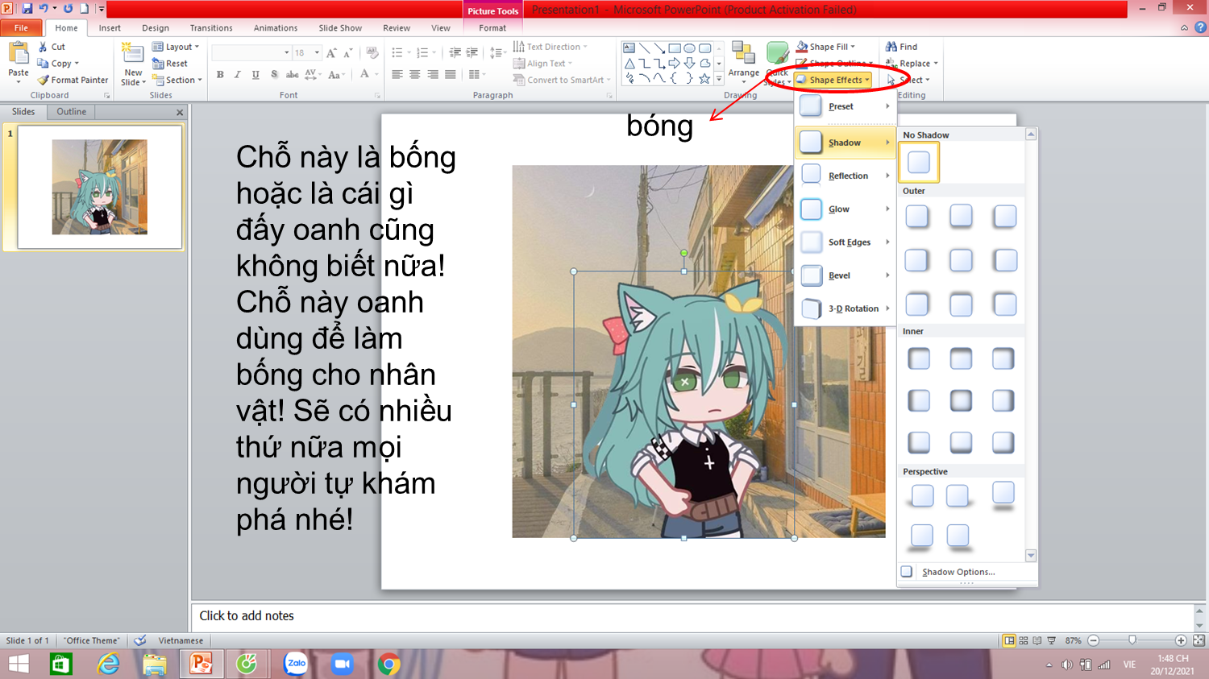
Task: Click the Clear All Formatting icon
Action: (372, 53)
